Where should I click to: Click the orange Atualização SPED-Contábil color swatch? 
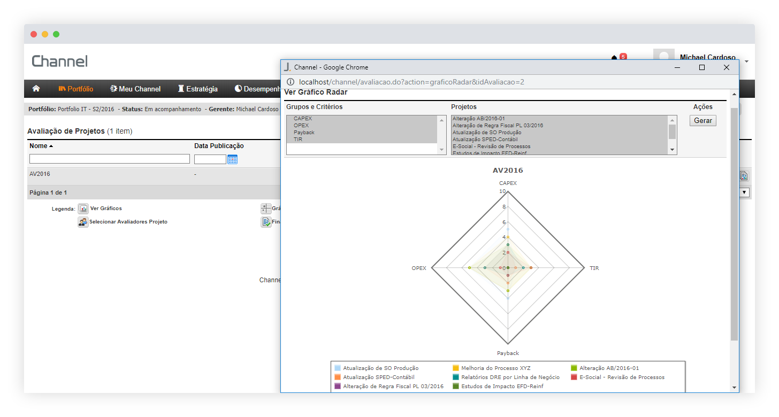338,377
